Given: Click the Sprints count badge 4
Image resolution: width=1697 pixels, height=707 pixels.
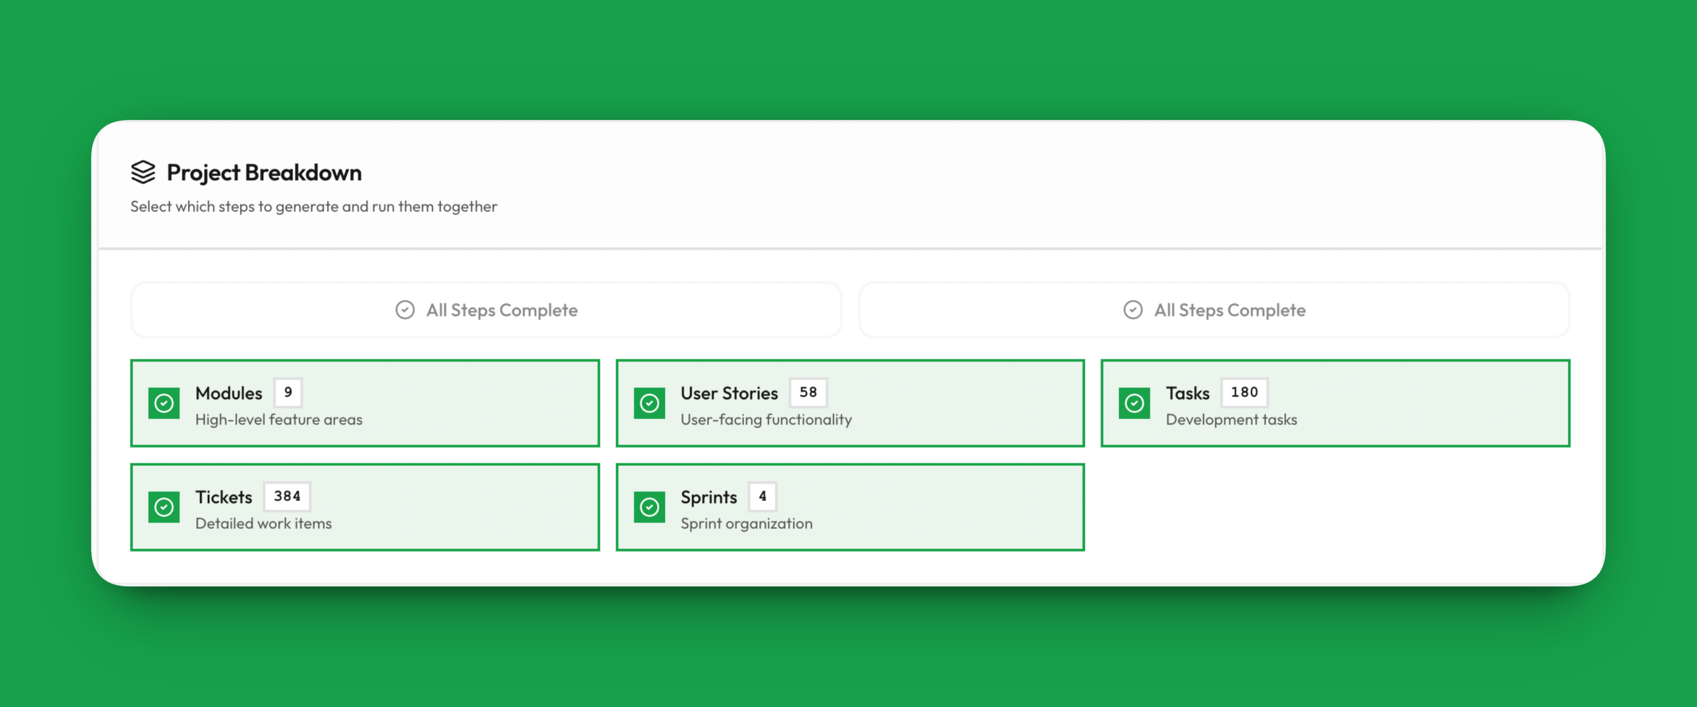Looking at the screenshot, I should [762, 496].
